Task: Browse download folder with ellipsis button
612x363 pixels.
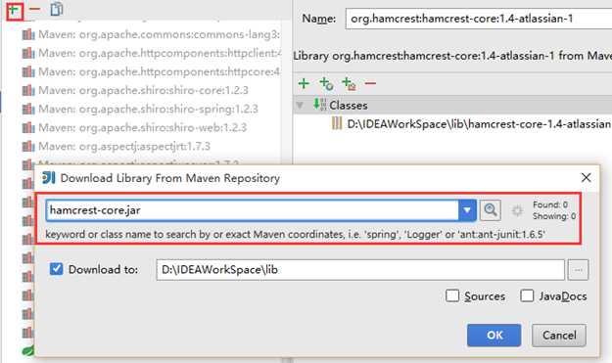Action: pyautogui.click(x=578, y=270)
